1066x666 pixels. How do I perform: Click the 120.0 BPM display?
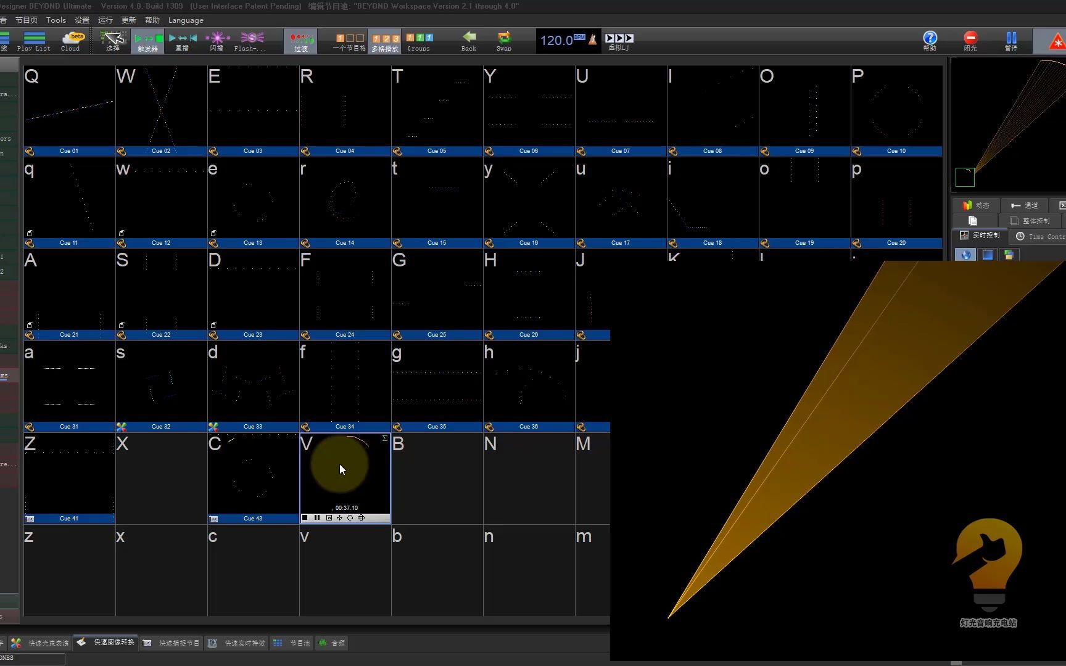coord(562,40)
